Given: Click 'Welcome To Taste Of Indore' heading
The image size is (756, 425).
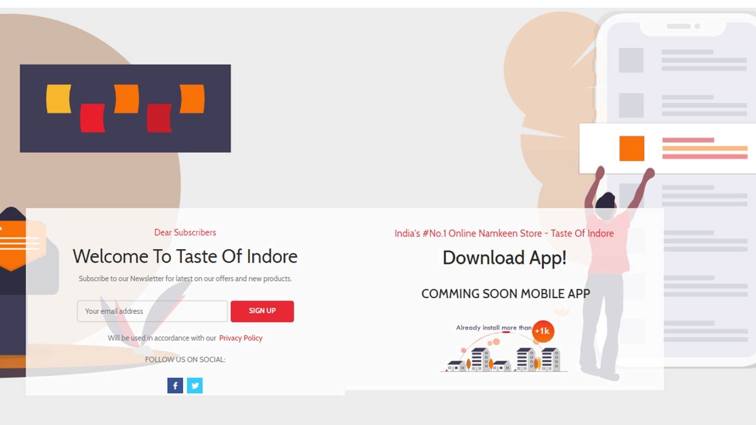Looking at the screenshot, I should 185,256.
